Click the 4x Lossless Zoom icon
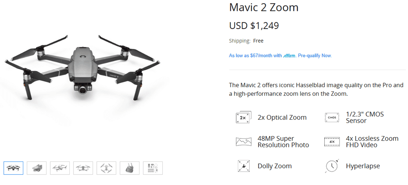 [332, 142]
